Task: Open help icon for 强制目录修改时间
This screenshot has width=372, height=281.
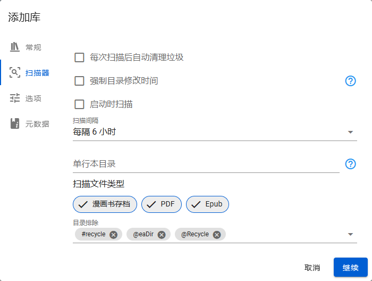Action: (350, 81)
